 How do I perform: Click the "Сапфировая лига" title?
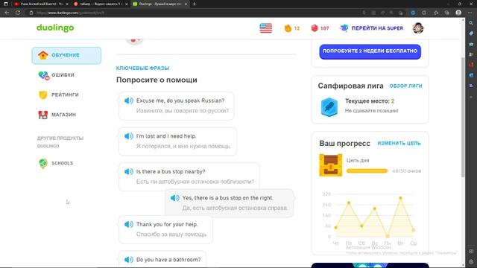coord(350,86)
